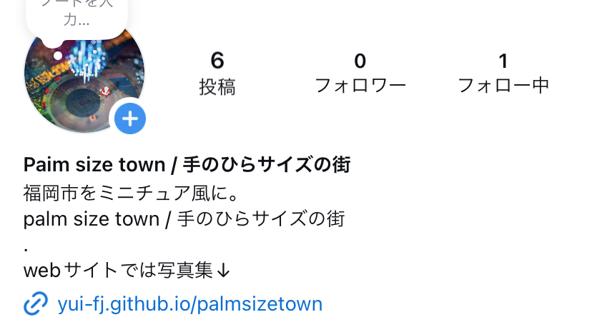Click the webサイトでは写真集 bio text
The image size is (592, 332).
tap(118, 270)
